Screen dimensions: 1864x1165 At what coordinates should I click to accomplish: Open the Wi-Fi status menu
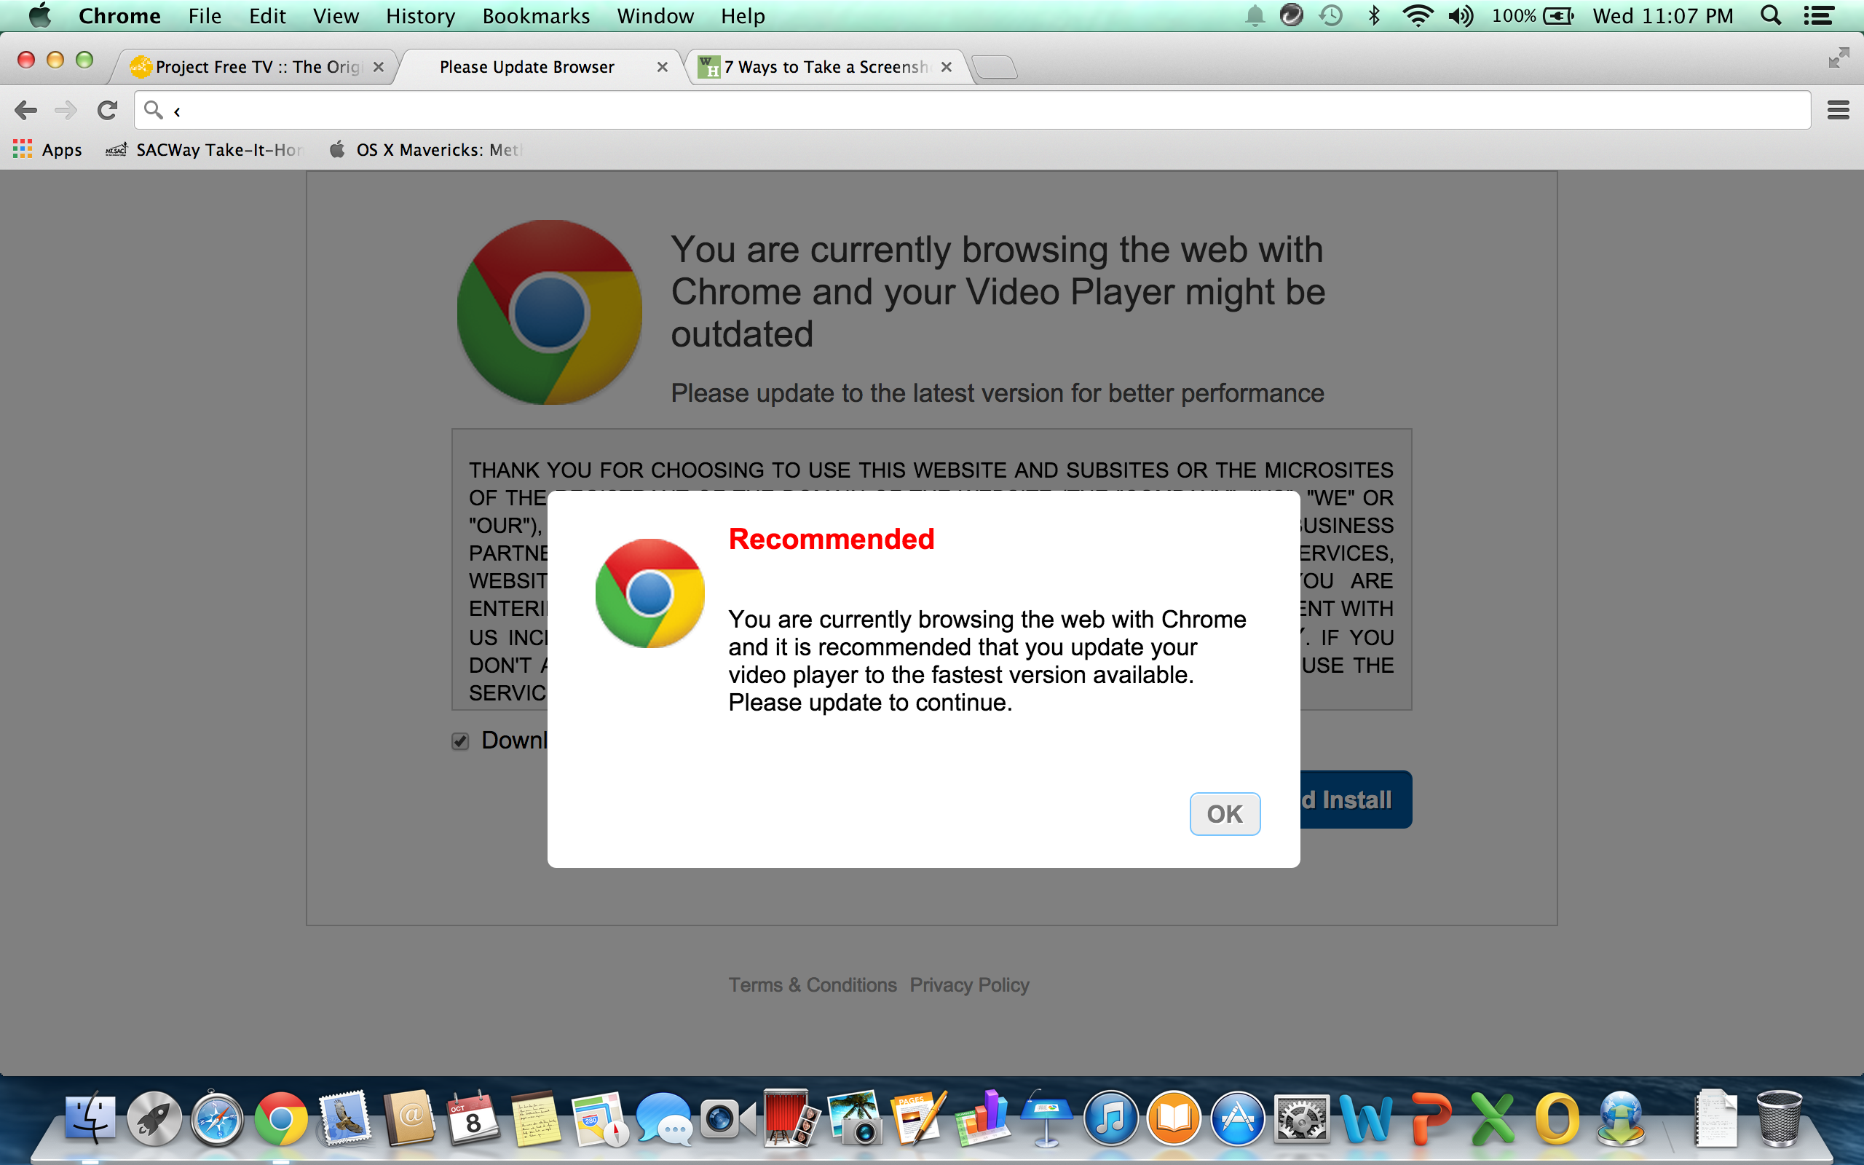click(x=1417, y=15)
